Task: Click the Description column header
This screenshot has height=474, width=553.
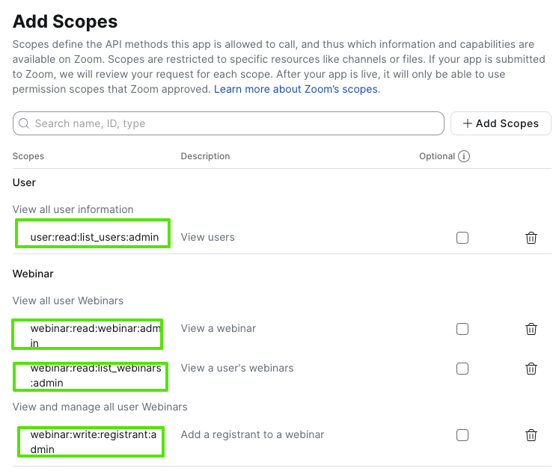Action: [x=205, y=156]
